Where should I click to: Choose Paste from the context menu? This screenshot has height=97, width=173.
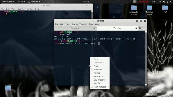(100, 66)
